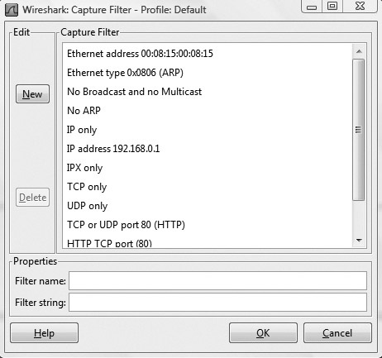Click the scroll up arrow of the filter list
Screen dimensions: 382x358
(359, 51)
